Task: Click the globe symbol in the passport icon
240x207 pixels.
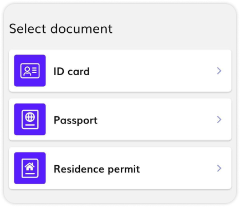Action: click(30, 117)
